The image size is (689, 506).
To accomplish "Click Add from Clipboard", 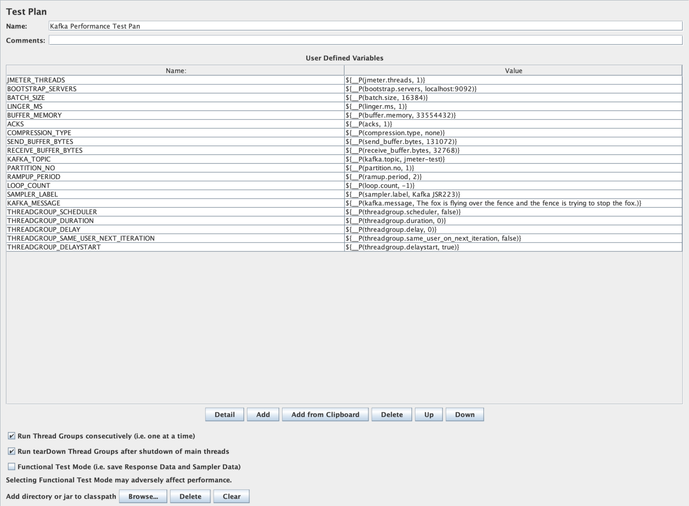I will 325,414.
